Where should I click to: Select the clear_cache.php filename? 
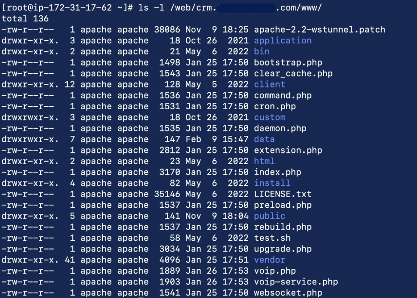pyautogui.click(x=293, y=74)
